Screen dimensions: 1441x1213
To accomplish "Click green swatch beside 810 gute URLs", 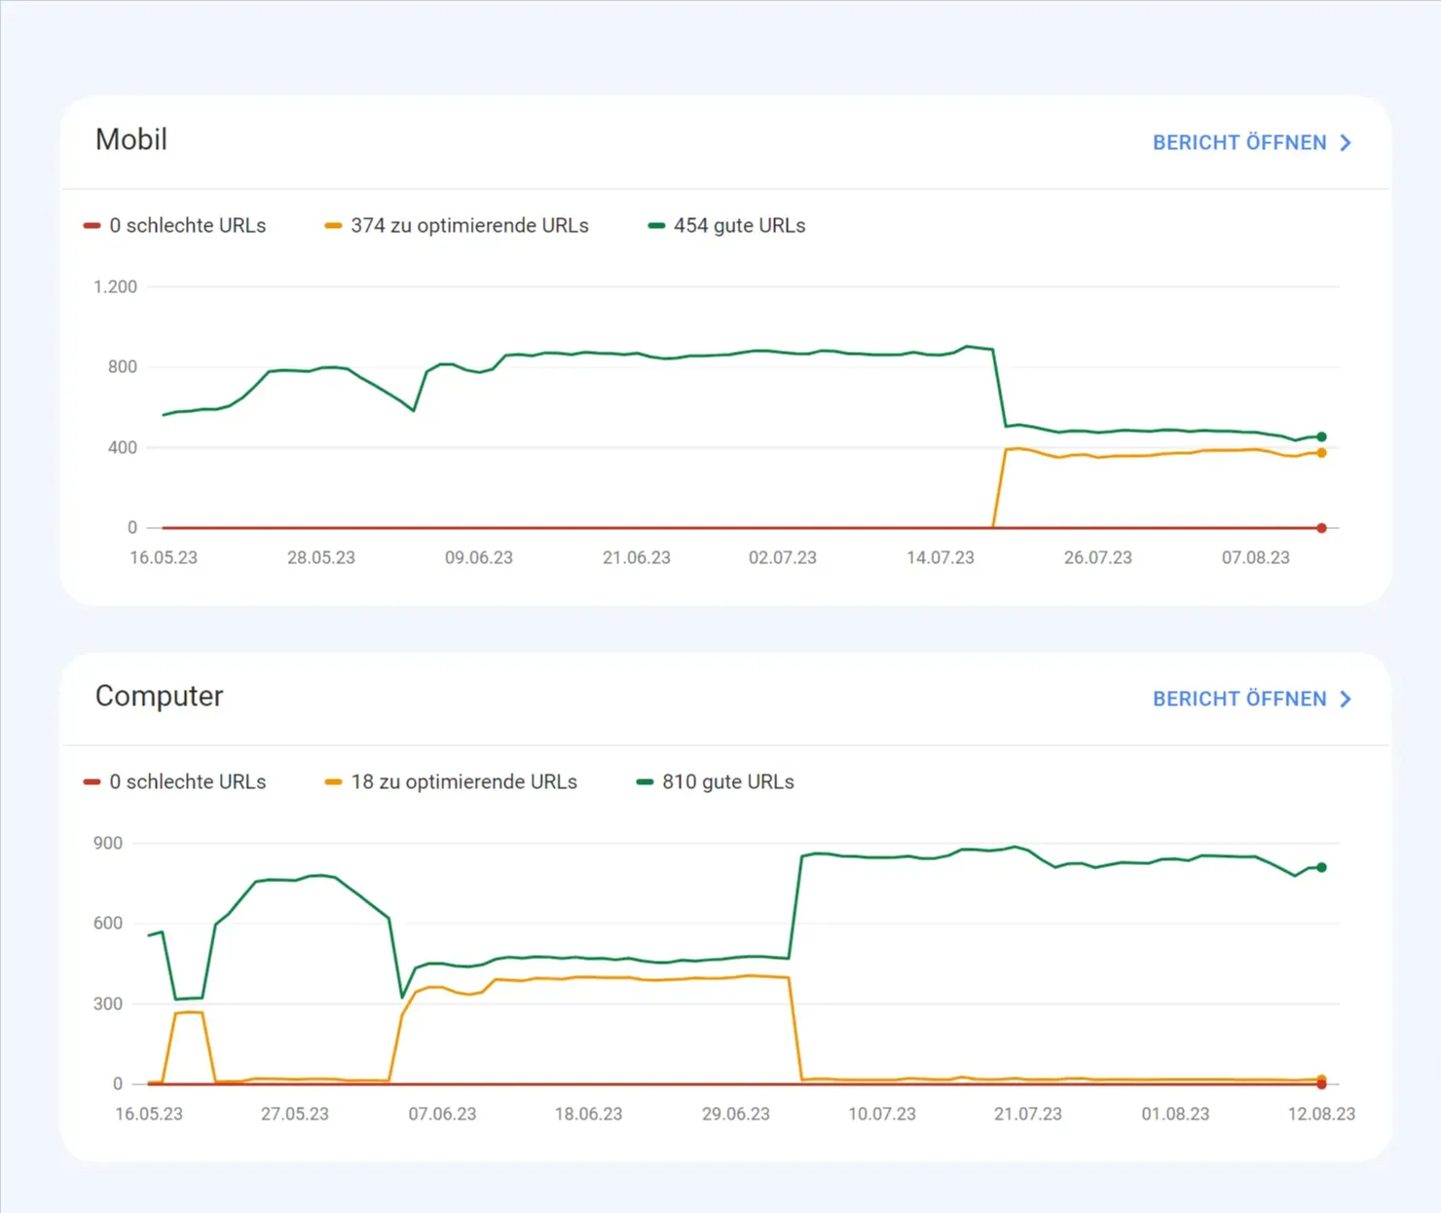I will pos(645,781).
